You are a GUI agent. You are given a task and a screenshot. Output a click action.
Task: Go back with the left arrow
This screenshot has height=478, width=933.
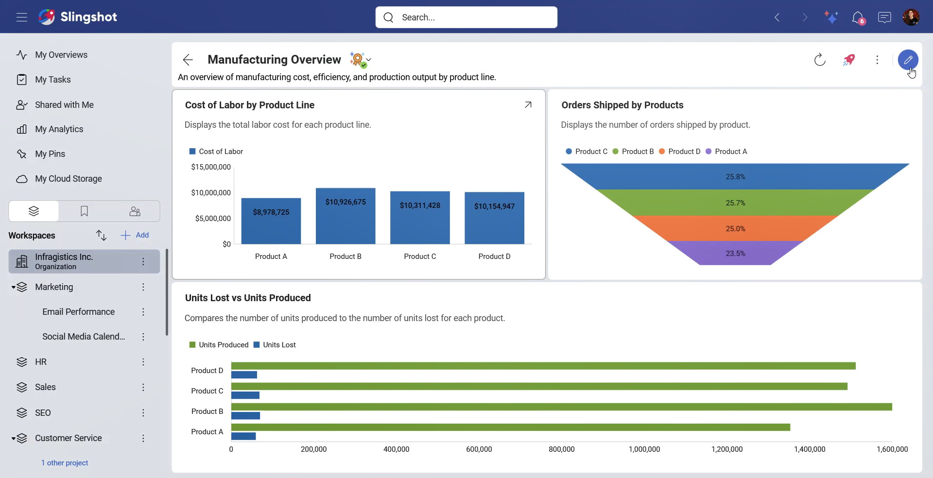click(188, 60)
